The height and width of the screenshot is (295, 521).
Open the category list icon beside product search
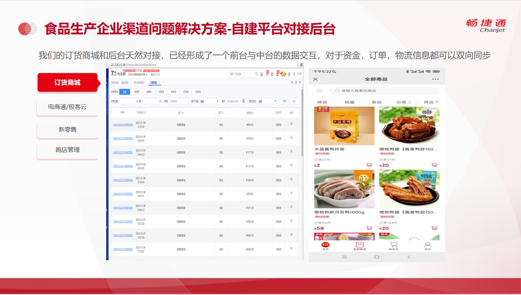320,91
